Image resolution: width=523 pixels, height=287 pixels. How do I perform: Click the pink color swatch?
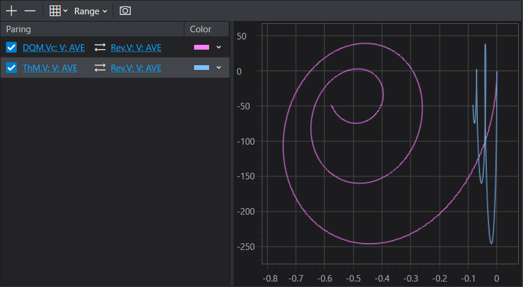pyautogui.click(x=201, y=47)
